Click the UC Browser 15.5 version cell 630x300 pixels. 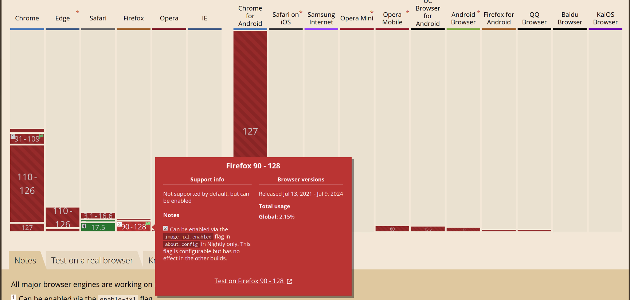428,229
